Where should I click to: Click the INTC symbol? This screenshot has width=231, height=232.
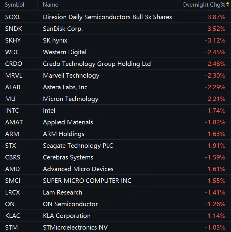click(x=12, y=111)
